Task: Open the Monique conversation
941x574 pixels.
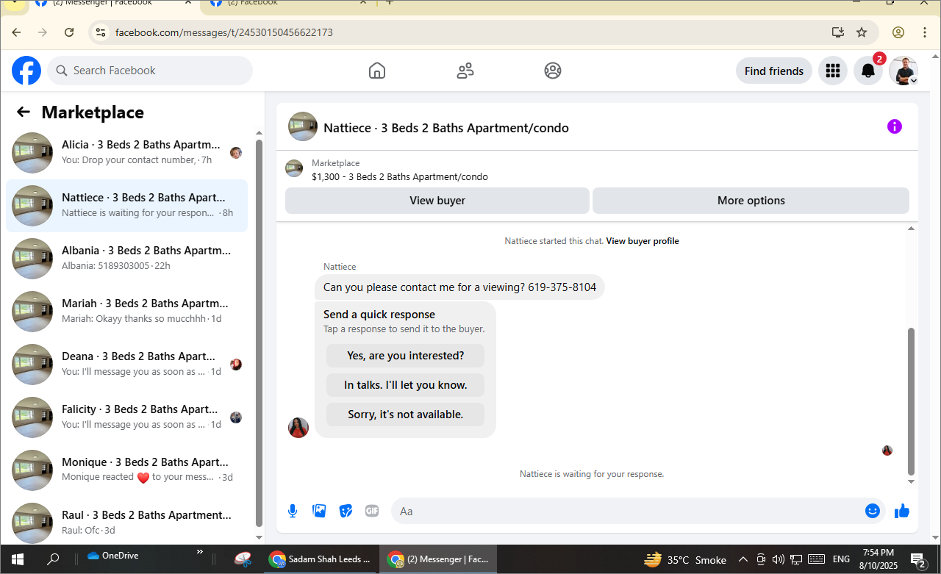Action: coord(126,470)
